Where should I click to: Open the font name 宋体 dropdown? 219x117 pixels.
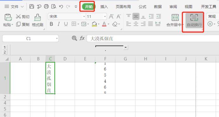84,17
